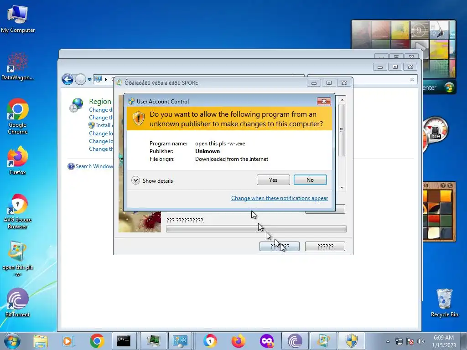Open 'Change when these notifications appear' link
This screenshot has width=467, height=350.
tap(280, 198)
